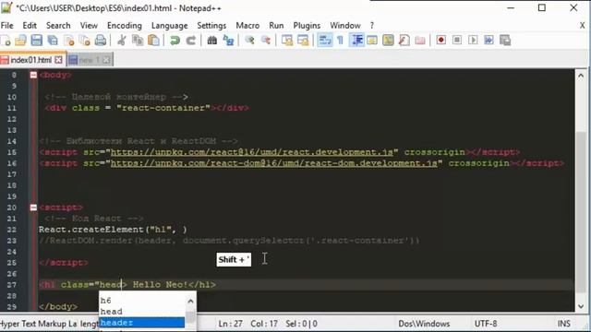
Task: Open the Language menu
Action: 170,26
